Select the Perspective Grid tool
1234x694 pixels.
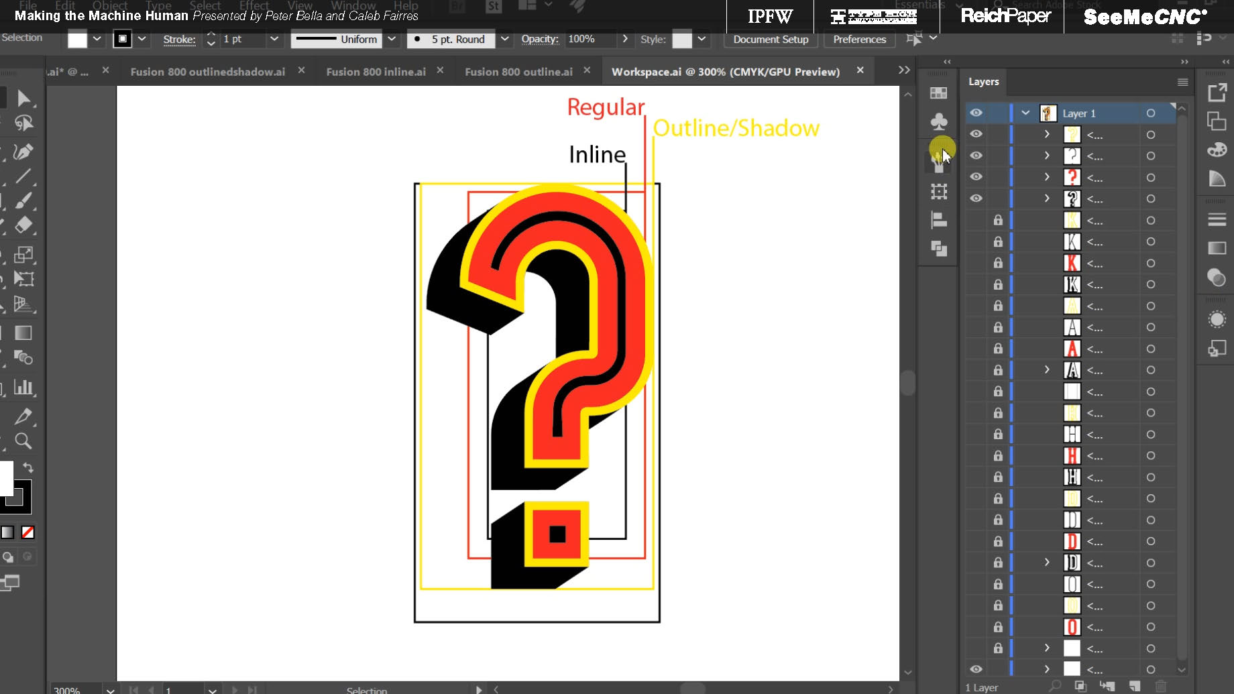coord(23,304)
